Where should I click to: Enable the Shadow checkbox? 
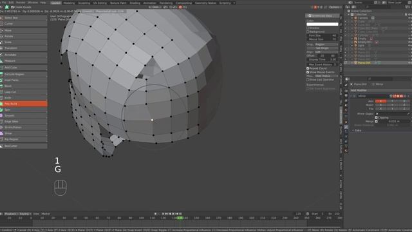point(308,28)
